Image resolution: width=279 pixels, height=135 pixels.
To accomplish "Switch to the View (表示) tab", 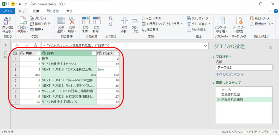I will (x=69, y=11).
